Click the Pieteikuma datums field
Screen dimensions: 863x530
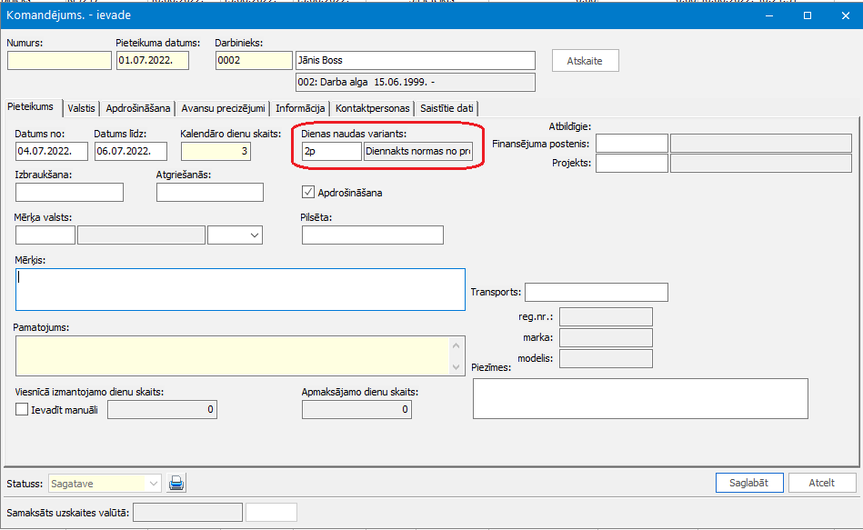pos(153,61)
